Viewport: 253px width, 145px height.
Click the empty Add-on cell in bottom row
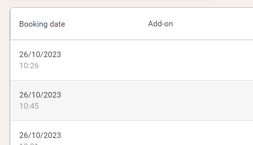tap(200, 133)
